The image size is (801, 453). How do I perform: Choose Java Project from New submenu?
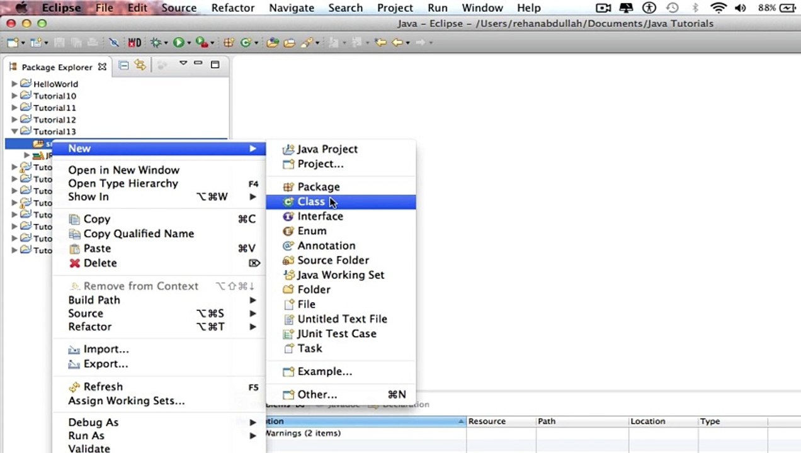(x=341, y=149)
